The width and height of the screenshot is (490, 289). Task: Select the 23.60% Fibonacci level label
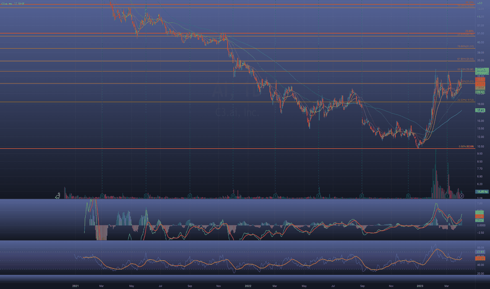[x=466, y=100]
